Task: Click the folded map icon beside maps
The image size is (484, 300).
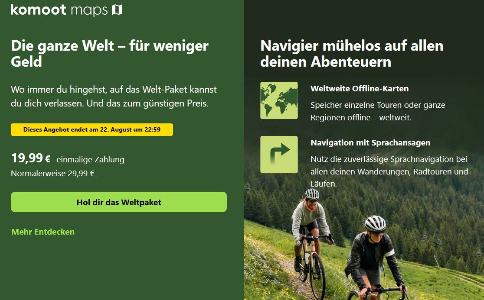Action: 117,10
